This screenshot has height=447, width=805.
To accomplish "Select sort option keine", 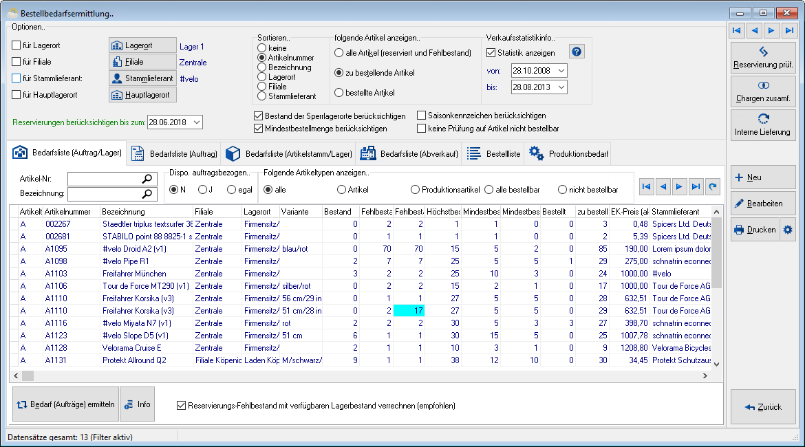I will tap(262, 47).
